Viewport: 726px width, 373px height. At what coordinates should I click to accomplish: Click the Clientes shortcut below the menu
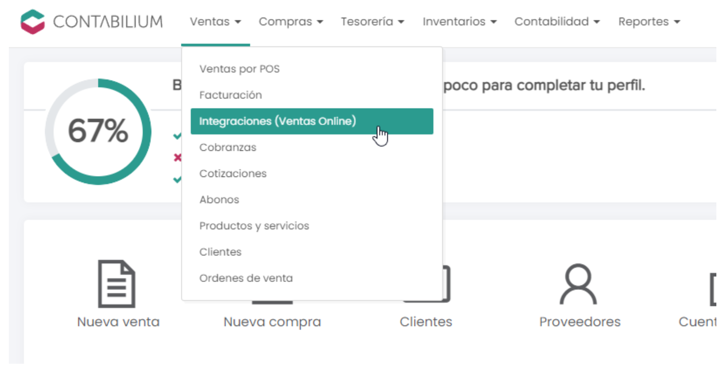click(x=425, y=322)
